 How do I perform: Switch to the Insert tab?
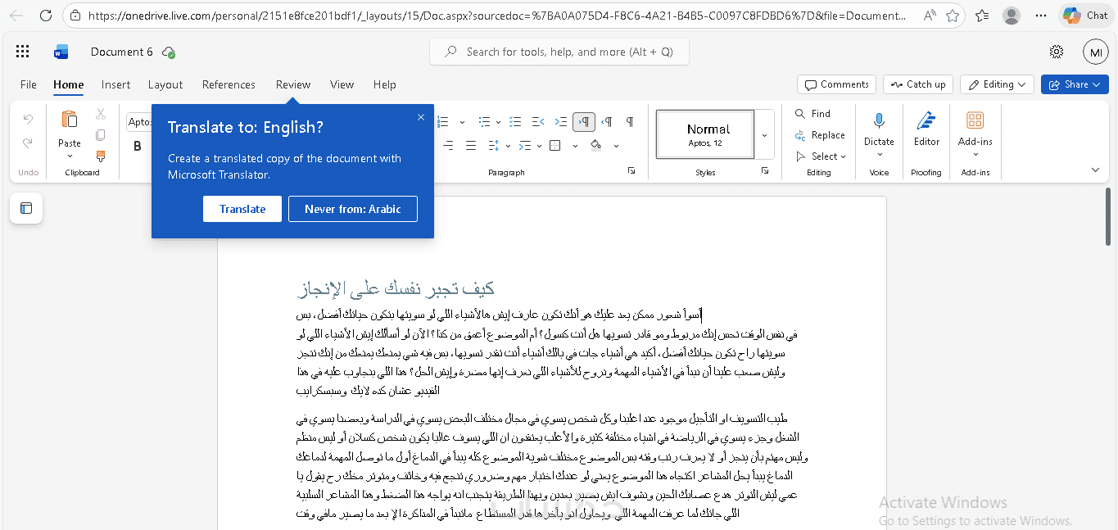coord(115,84)
